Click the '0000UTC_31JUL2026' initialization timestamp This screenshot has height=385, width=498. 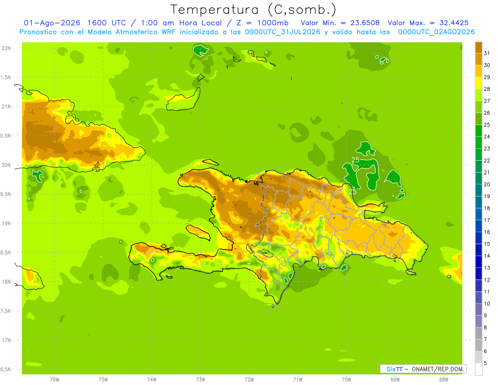(x=282, y=32)
